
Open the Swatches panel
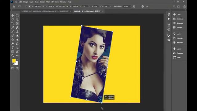pyautogui.click(x=178, y=19)
